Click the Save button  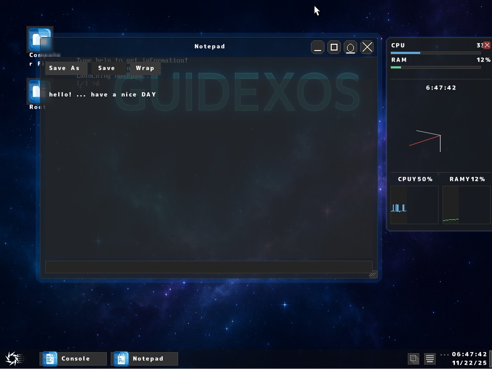(106, 68)
